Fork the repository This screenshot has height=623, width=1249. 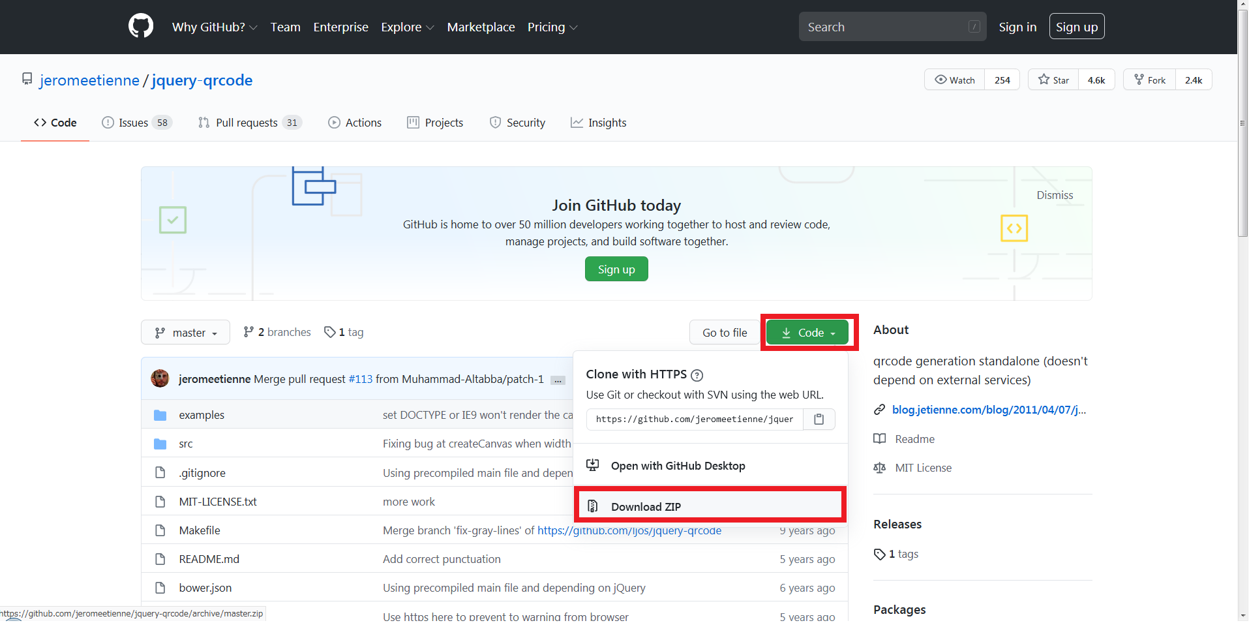tap(1150, 80)
